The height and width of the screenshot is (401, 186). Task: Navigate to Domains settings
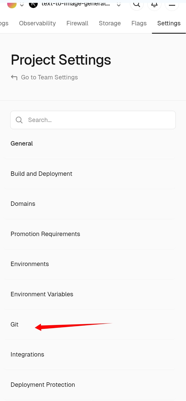click(x=23, y=204)
